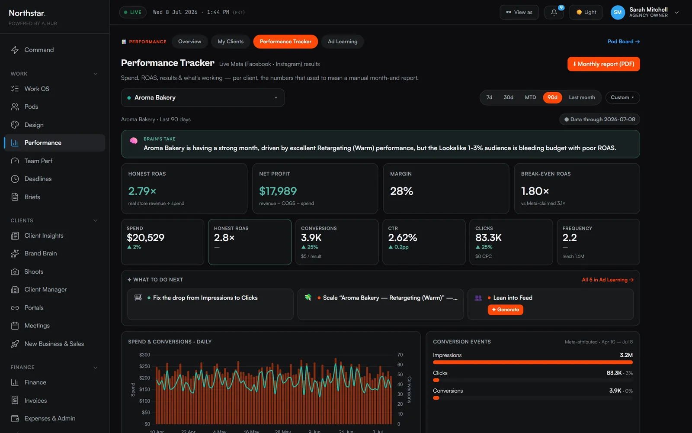Click the Command lightning icon in sidebar
Image resolution: width=692 pixels, height=433 pixels.
tap(15, 50)
